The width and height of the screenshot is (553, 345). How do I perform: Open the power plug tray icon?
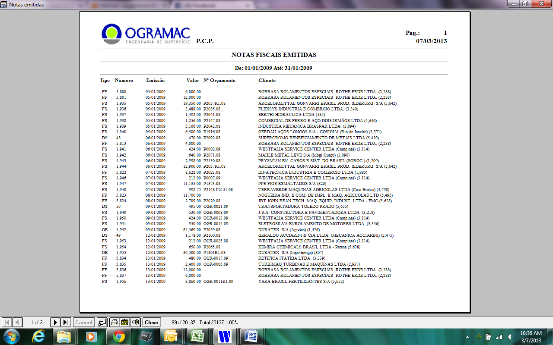[489, 336]
